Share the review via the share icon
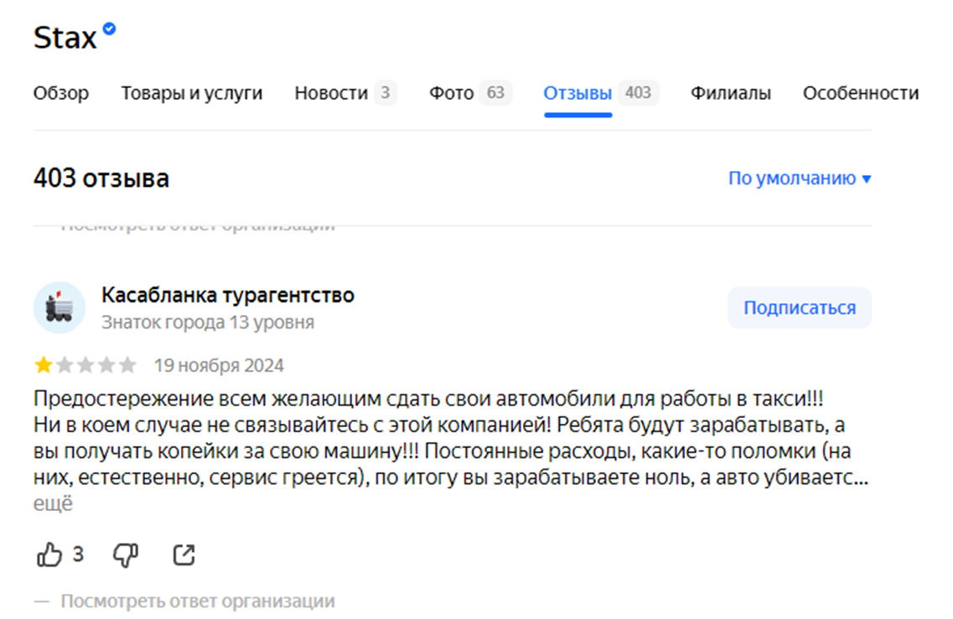 tap(184, 555)
